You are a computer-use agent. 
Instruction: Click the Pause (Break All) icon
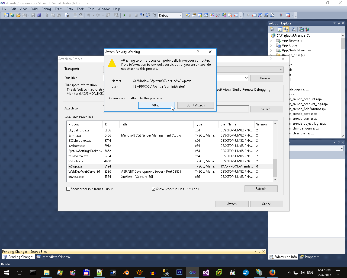(x=130, y=15)
